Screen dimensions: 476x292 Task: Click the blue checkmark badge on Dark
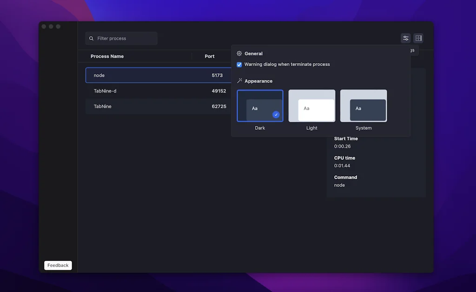tap(276, 114)
